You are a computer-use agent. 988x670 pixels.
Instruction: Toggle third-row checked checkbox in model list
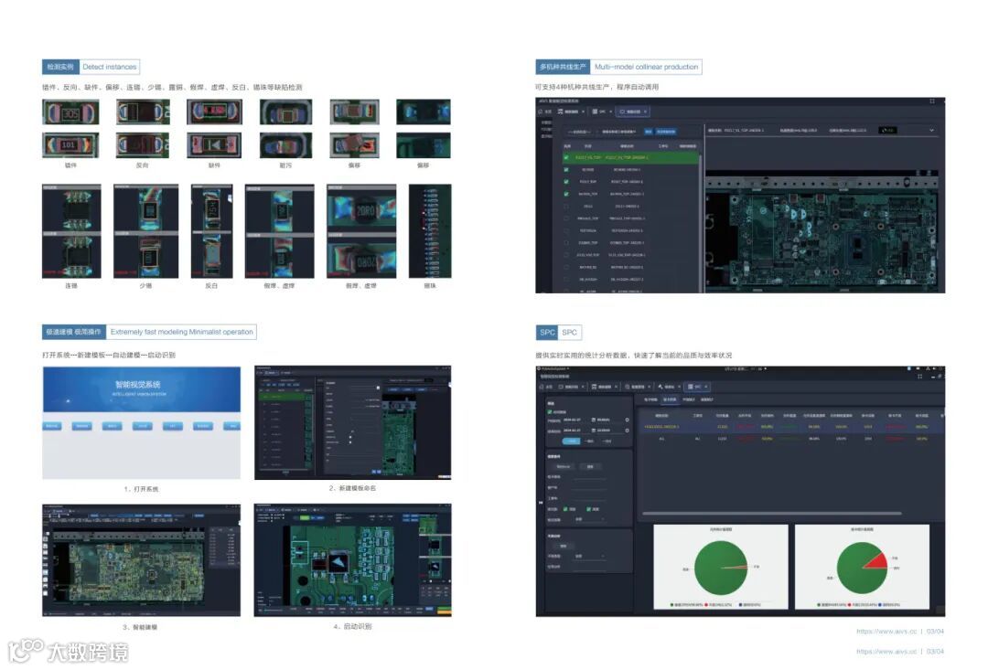[x=566, y=181]
